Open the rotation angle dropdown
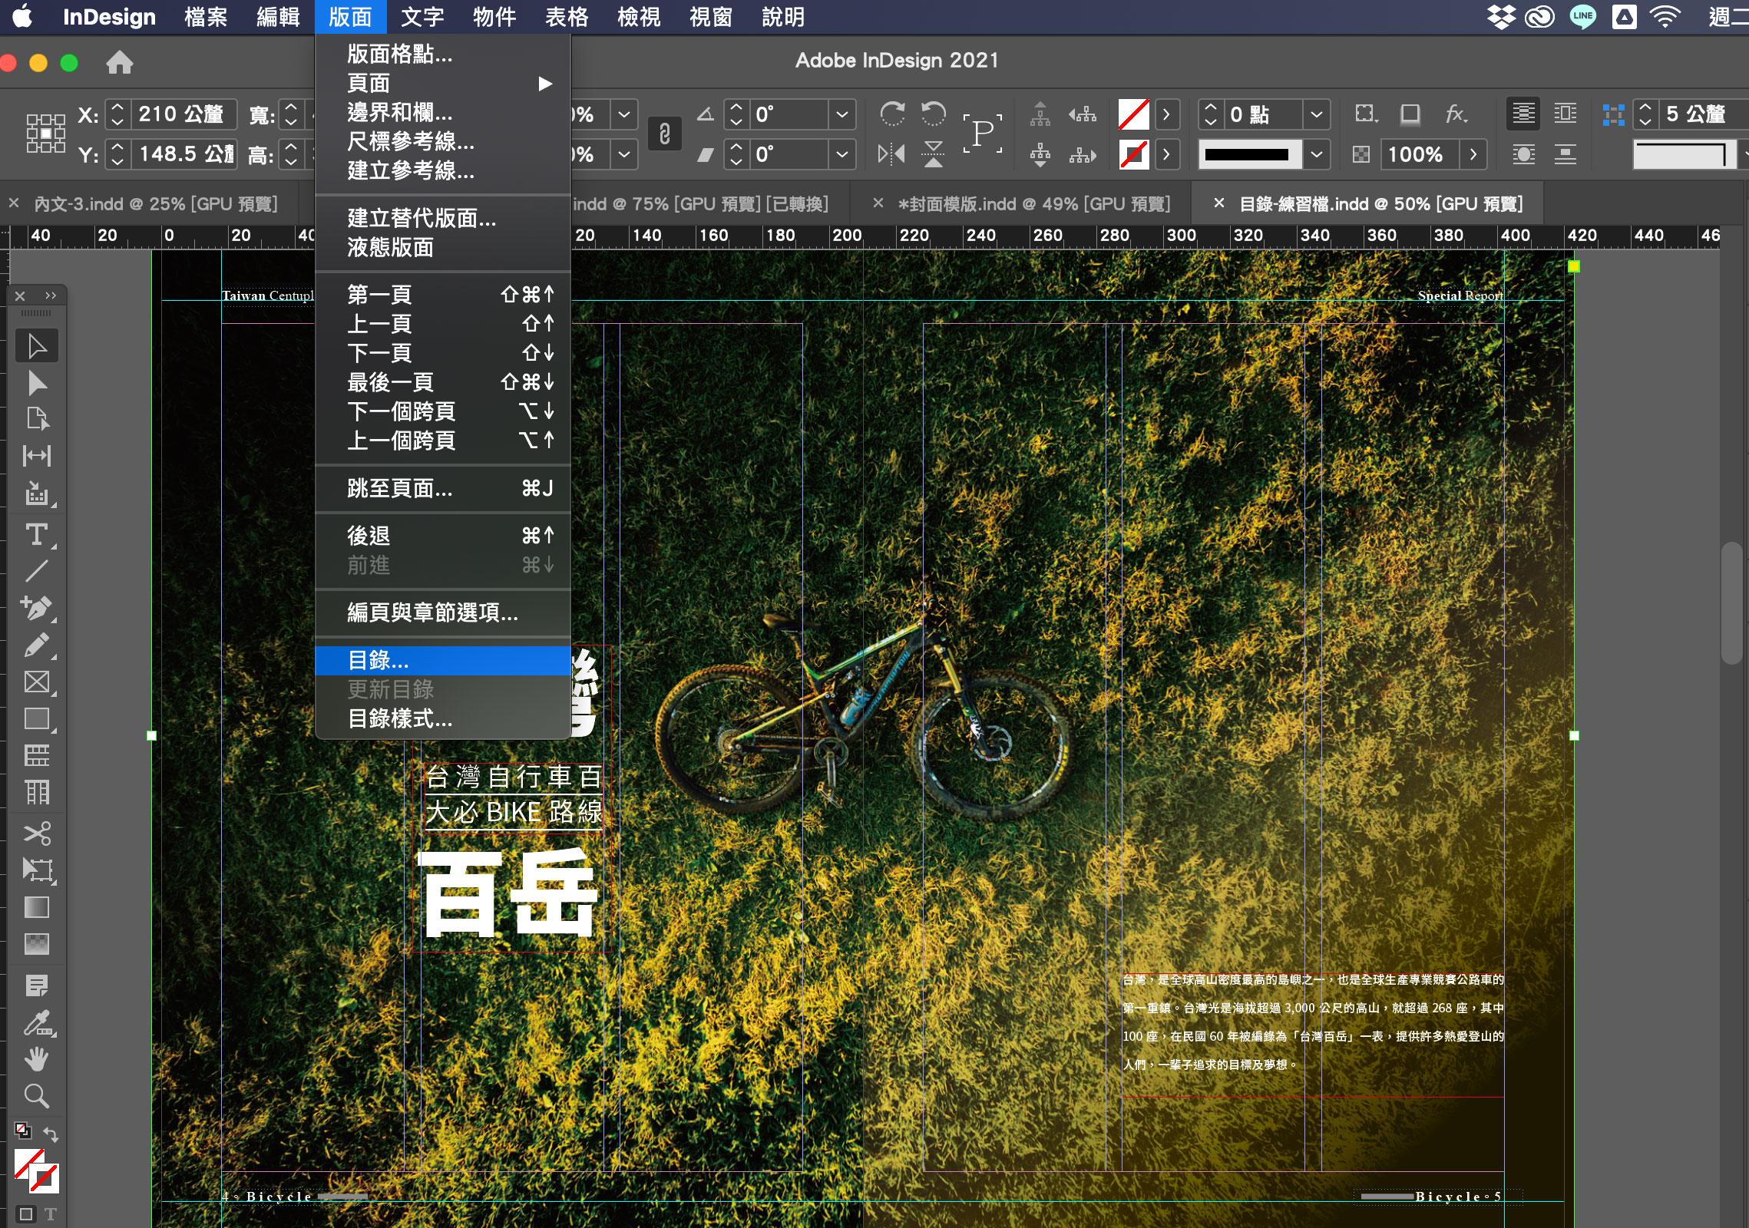Image resolution: width=1749 pixels, height=1228 pixels. (x=842, y=115)
